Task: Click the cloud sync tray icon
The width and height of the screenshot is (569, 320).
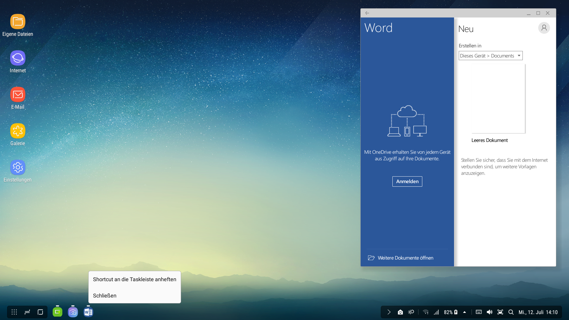Action: tap(411, 312)
